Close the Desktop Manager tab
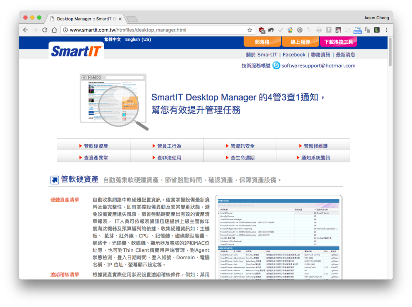This screenshot has height=307, width=412. pos(120,19)
